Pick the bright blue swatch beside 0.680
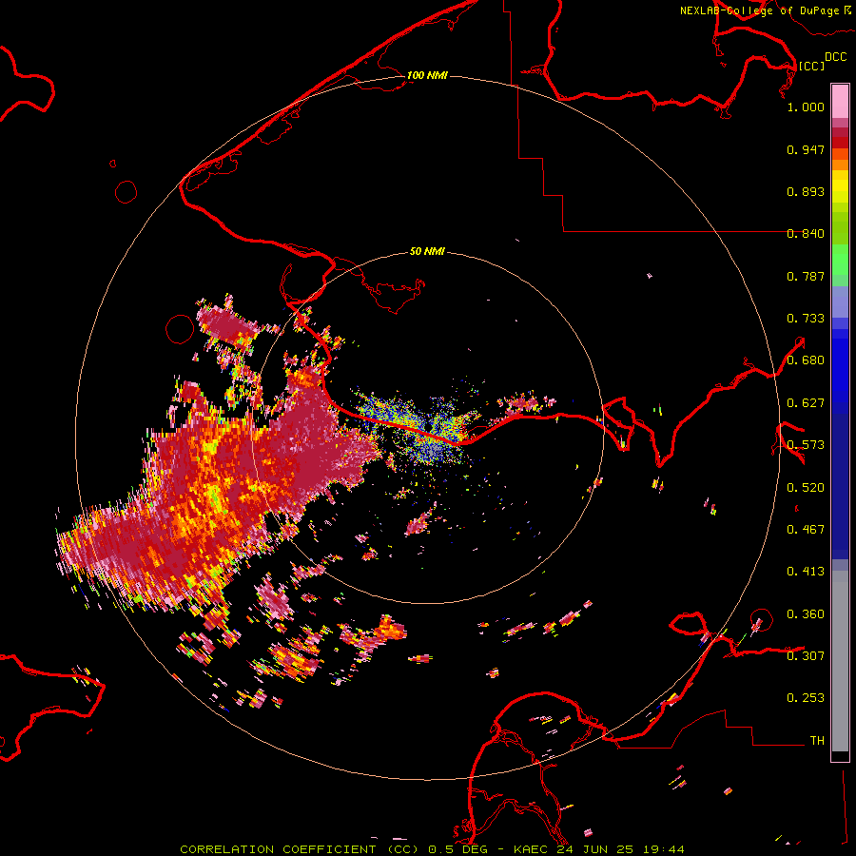This screenshot has width=856, height=856. point(840,366)
